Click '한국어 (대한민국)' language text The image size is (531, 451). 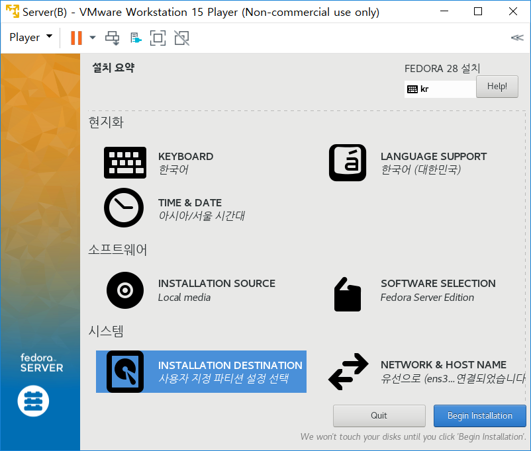point(421,169)
